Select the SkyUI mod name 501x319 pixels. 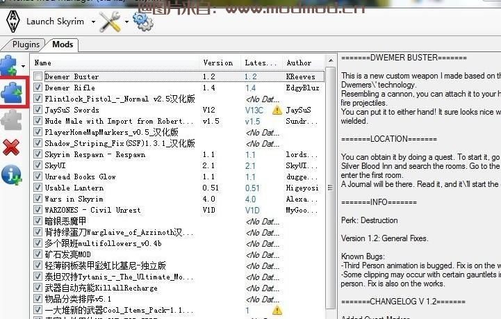[x=55, y=165]
